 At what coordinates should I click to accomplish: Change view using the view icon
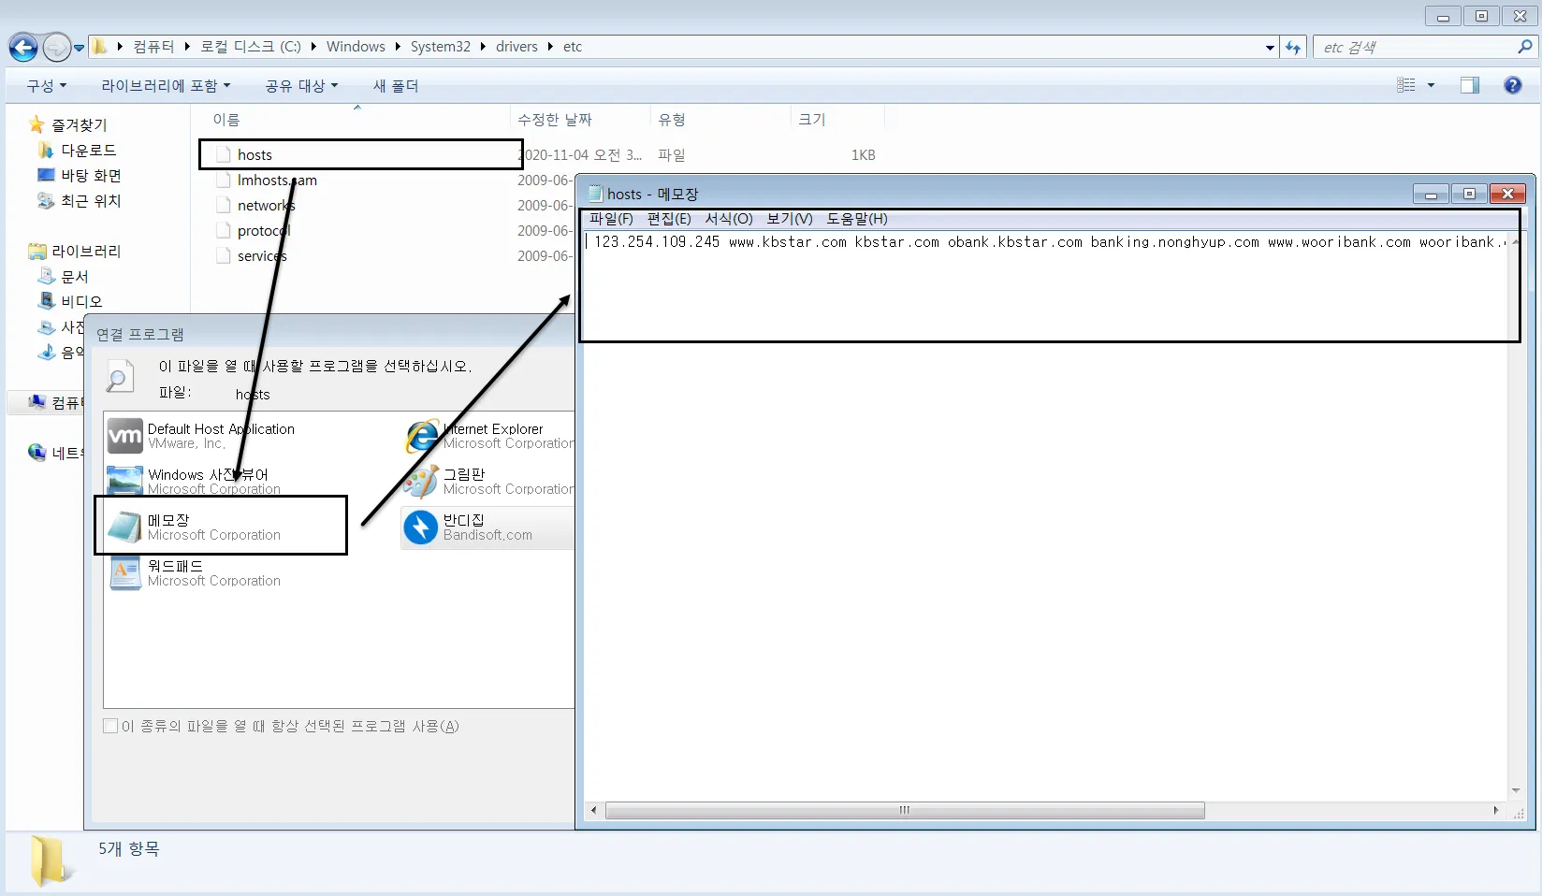[1405, 85]
